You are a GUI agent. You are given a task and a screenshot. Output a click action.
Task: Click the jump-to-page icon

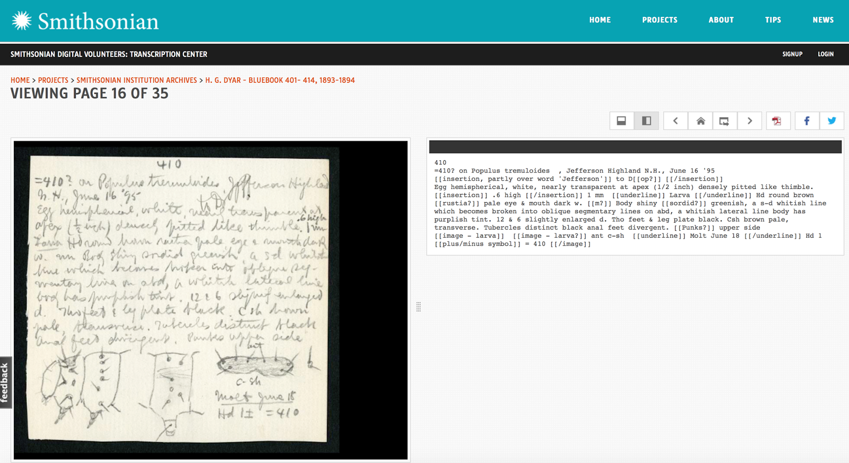(x=724, y=121)
